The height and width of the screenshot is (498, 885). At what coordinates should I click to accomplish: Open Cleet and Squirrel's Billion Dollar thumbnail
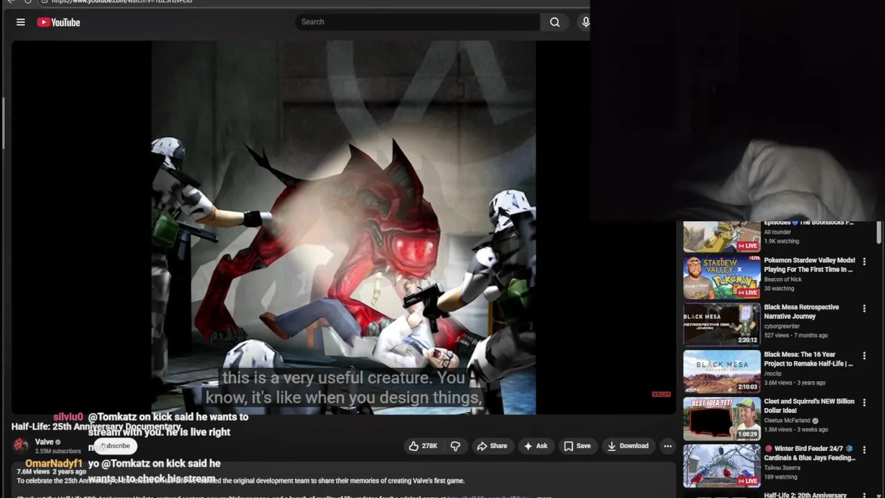pyautogui.click(x=722, y=418)
